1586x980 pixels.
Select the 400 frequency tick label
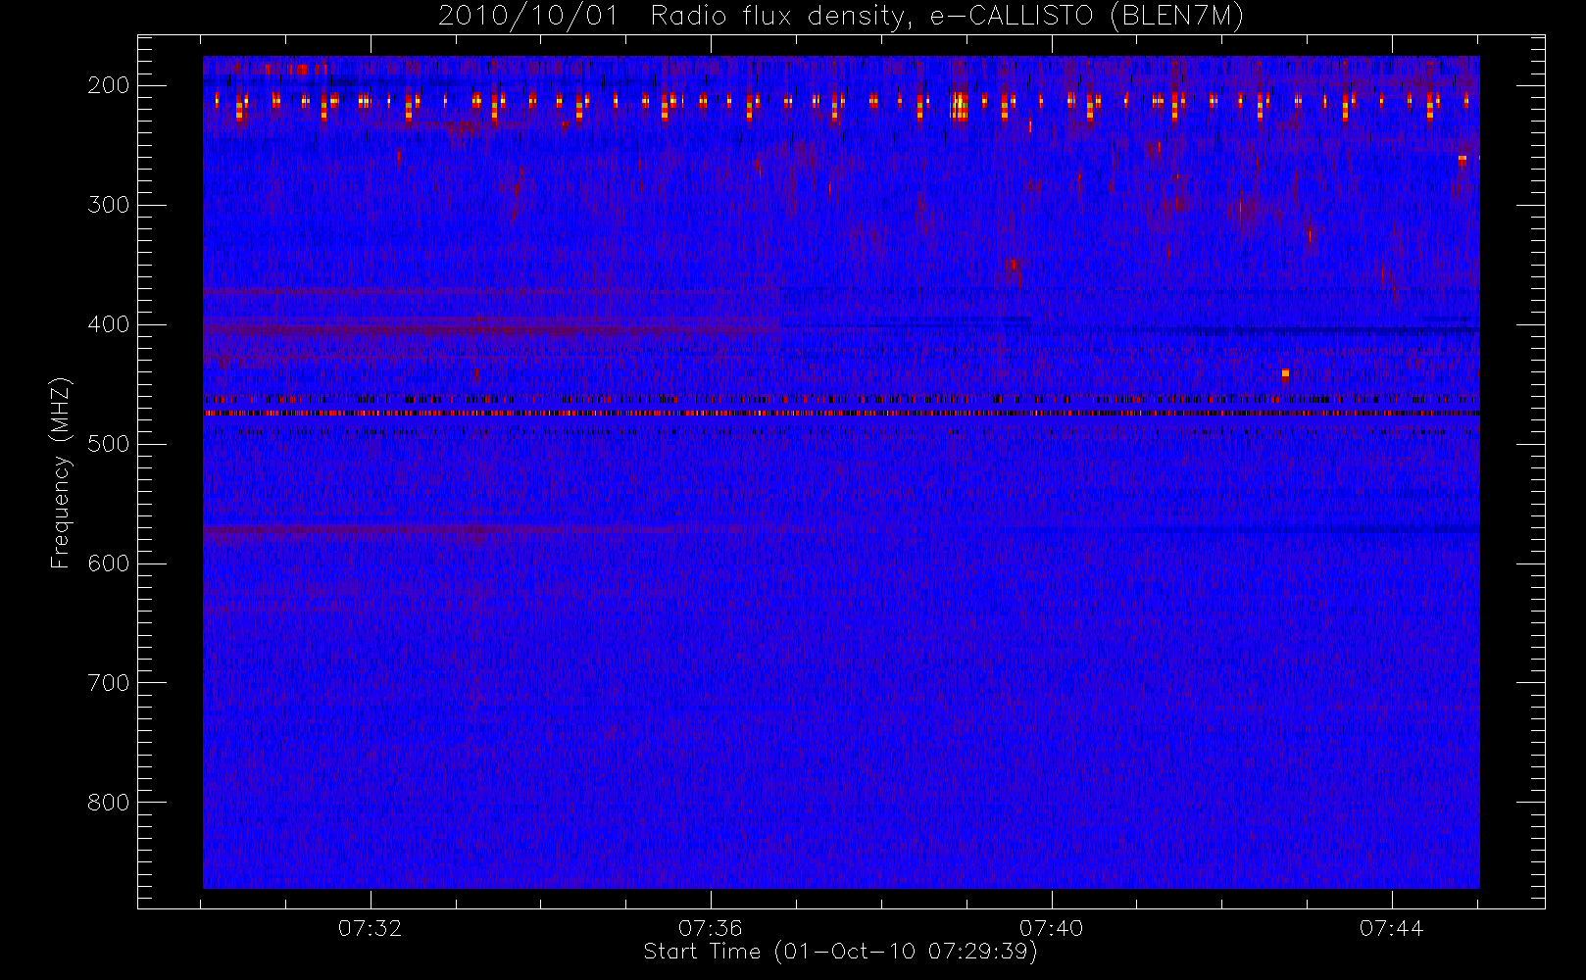click(109, 324)
